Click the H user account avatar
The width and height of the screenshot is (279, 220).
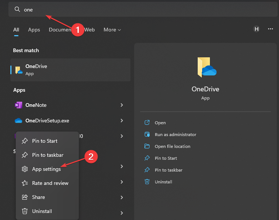256,29
